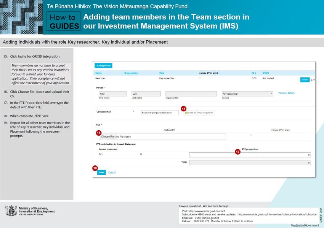Click step 16 'Click Choose file' instruction
Viewport: 324px width, 228px height.
(x=40, y=94)
